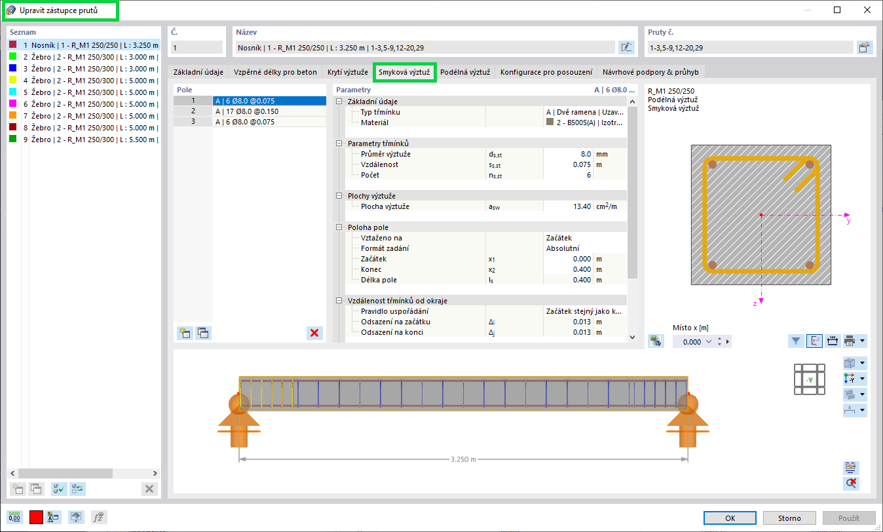Viewport: 883px width, 532px height.
Task: Open the Podélná výztuž tab
Action: tap(465, 72)
